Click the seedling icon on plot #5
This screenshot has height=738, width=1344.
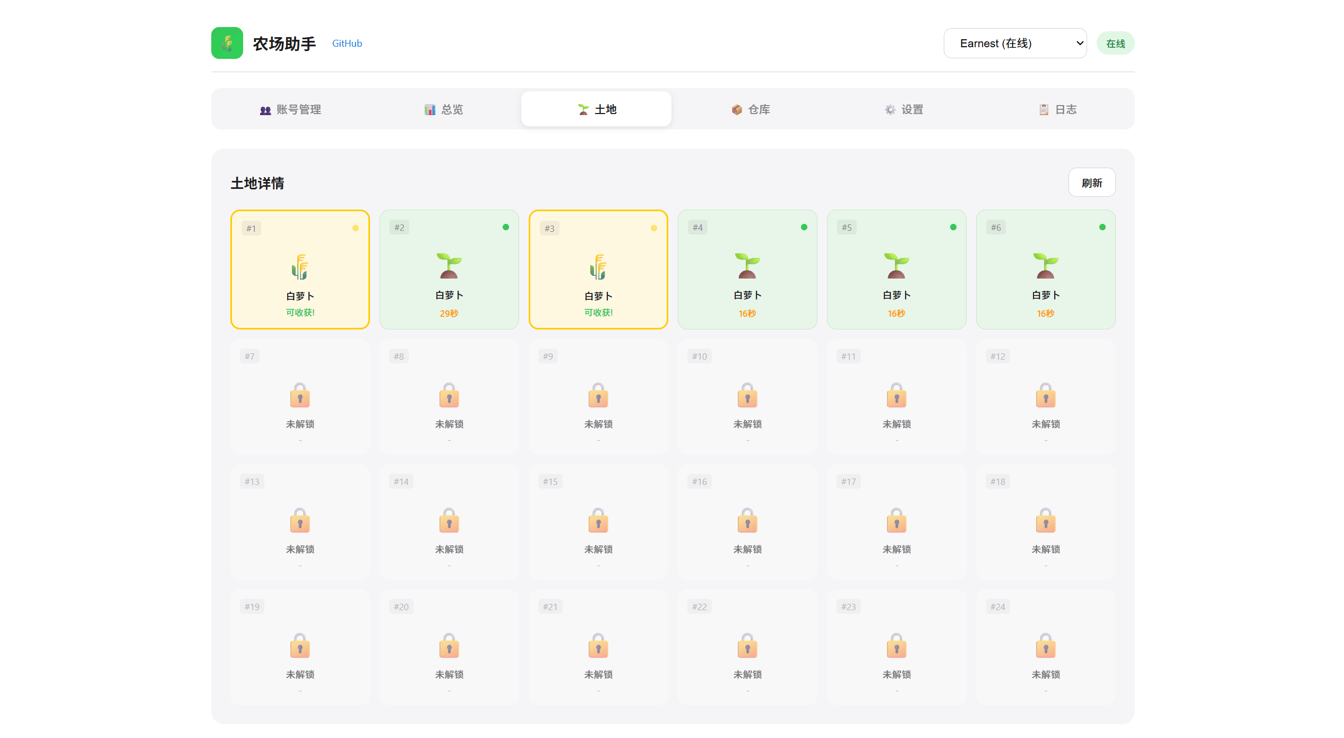[897, 266]
